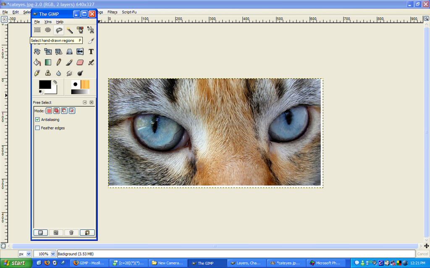Disable the Antialiasing checkbox
This screenshot has height=268, width=430.
(37, 119)
